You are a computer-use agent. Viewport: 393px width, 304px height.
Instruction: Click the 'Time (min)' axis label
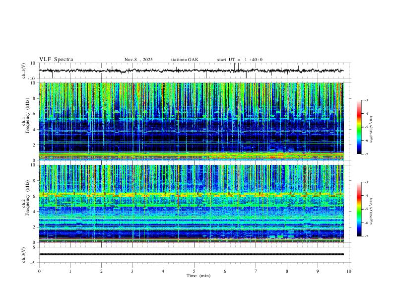coord(198,276)
